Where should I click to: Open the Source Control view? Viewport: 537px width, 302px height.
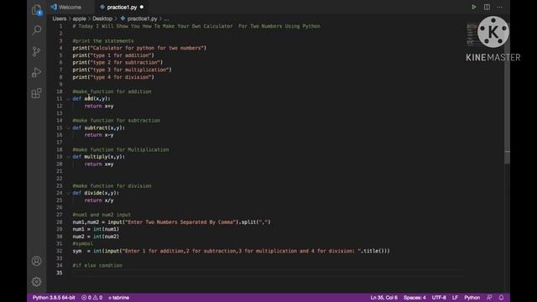click(x=37, y=51)
